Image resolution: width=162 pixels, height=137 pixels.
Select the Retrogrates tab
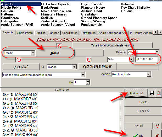[x=88, y=33]
